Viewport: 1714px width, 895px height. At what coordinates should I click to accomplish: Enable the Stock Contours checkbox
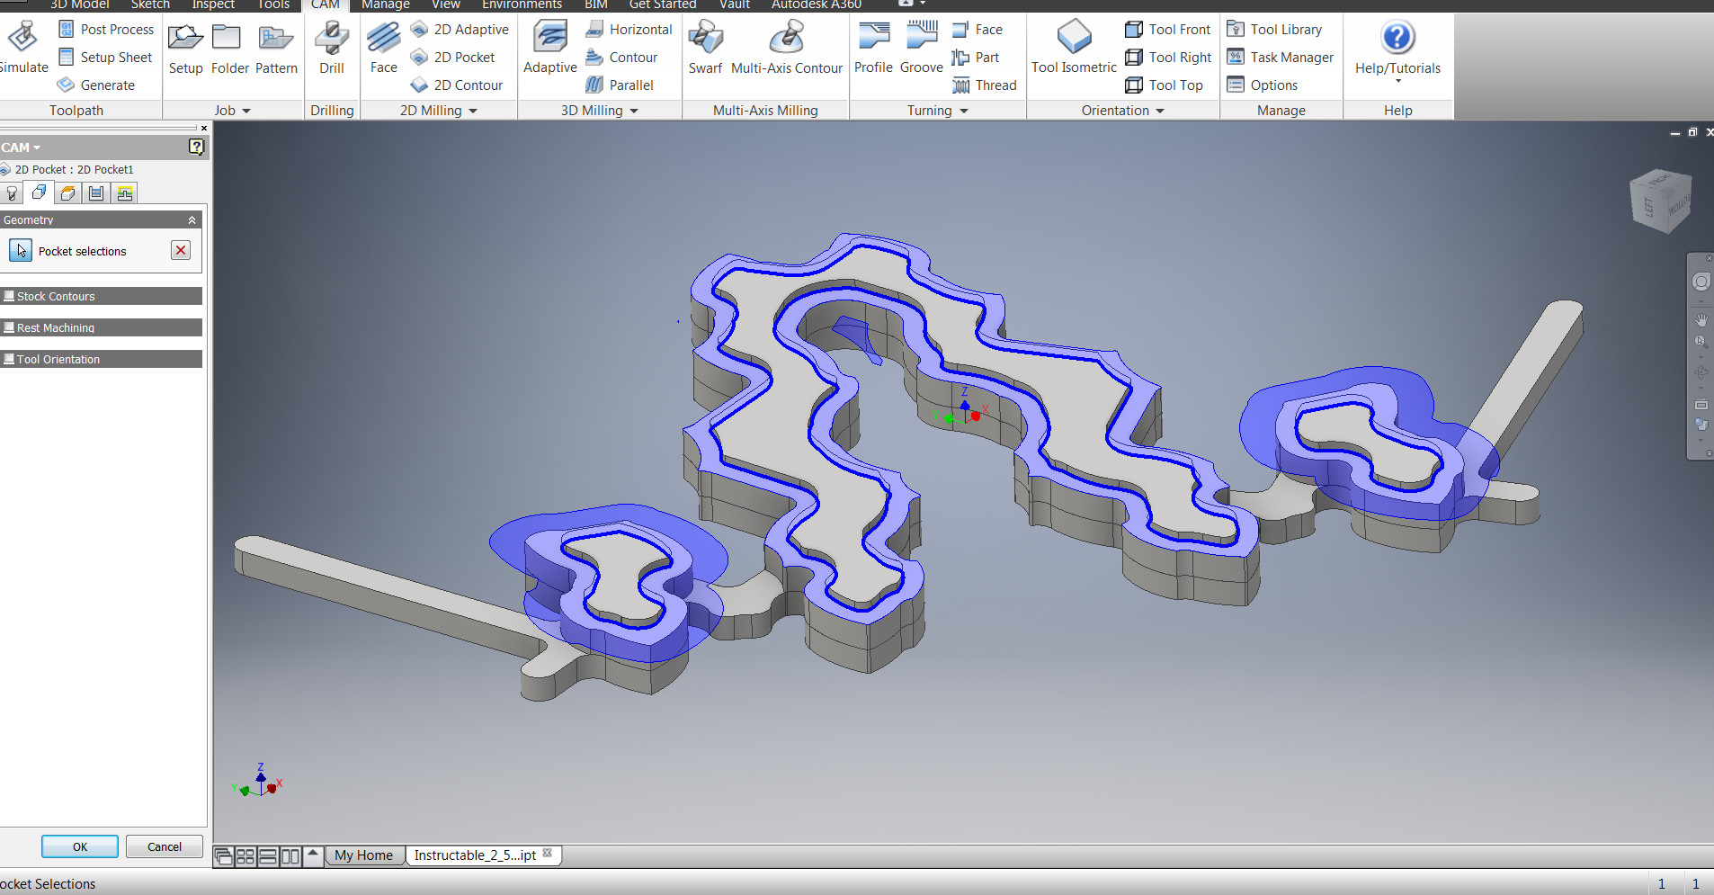(9, 296)
